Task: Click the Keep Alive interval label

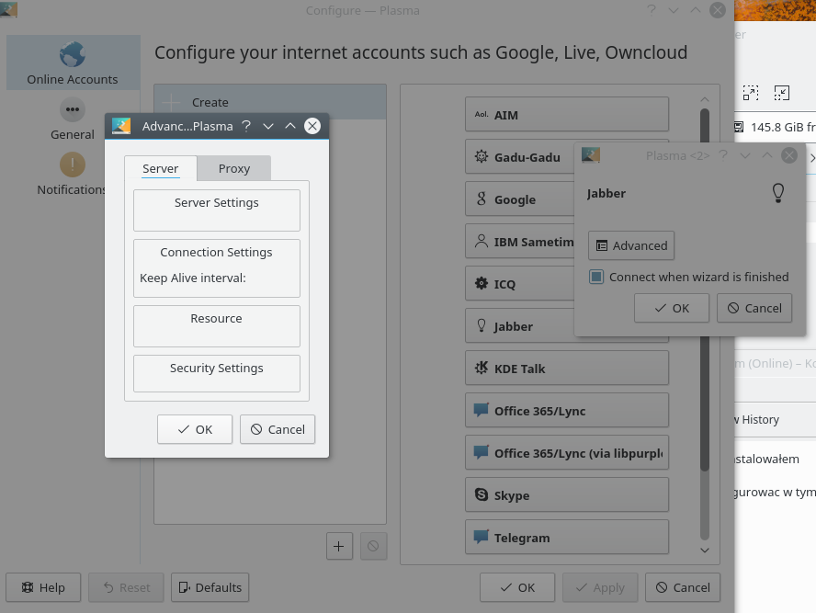Action: (193, 278)
